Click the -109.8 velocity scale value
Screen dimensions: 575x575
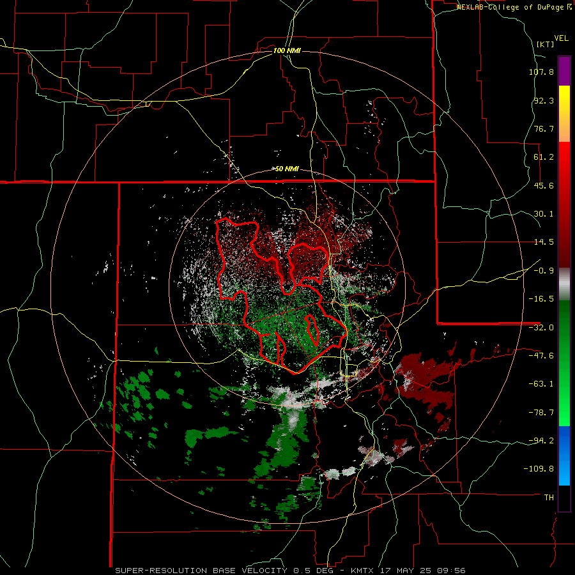point(539,469)
